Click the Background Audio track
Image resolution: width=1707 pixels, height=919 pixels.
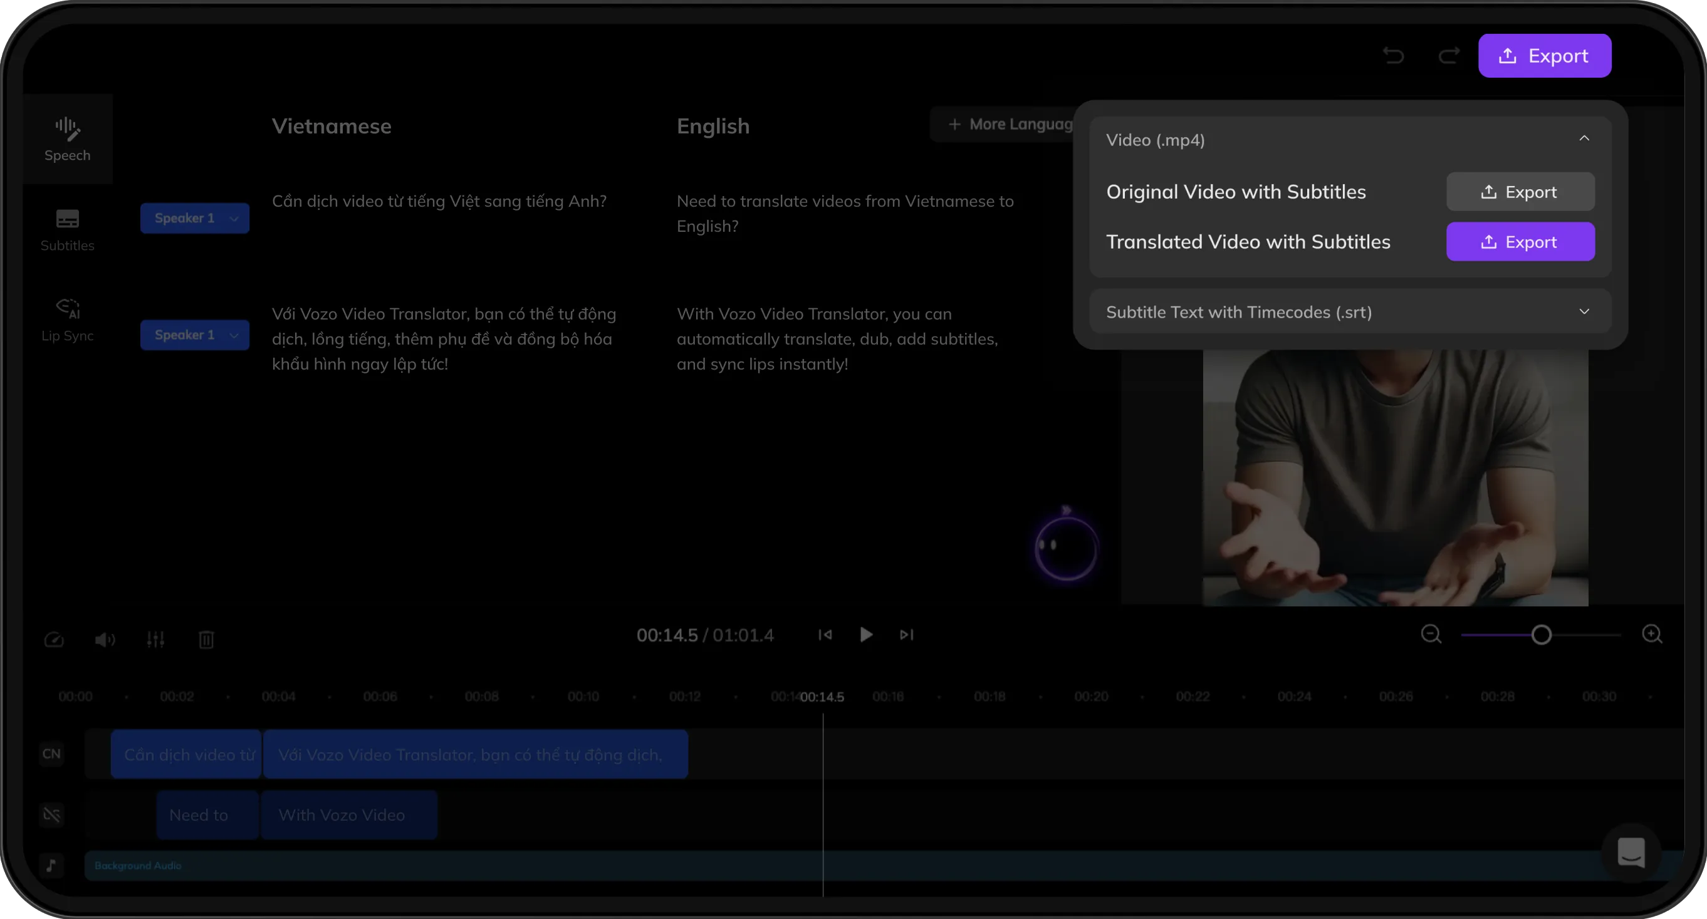tap(884, 865)
